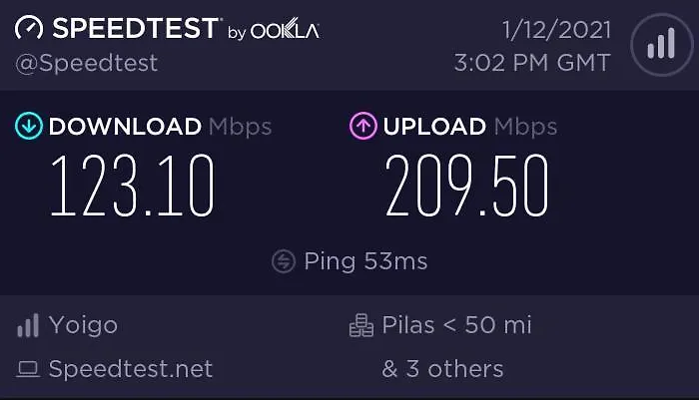Click the Yoigo provider name

click(x=83, y=325)
